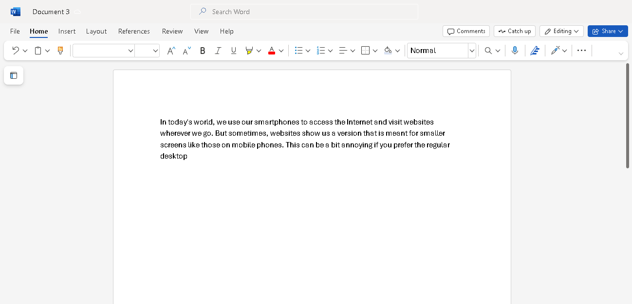
Task: Open the Comments panel
Action: (466, 31)
